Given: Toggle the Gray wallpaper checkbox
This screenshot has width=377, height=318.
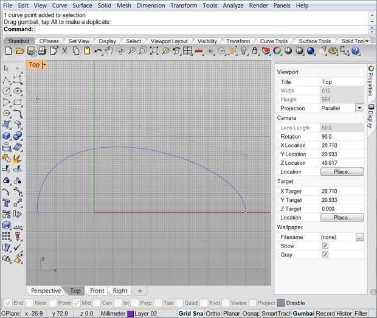Looking at the screenshot, I should (x=325, y=255).
